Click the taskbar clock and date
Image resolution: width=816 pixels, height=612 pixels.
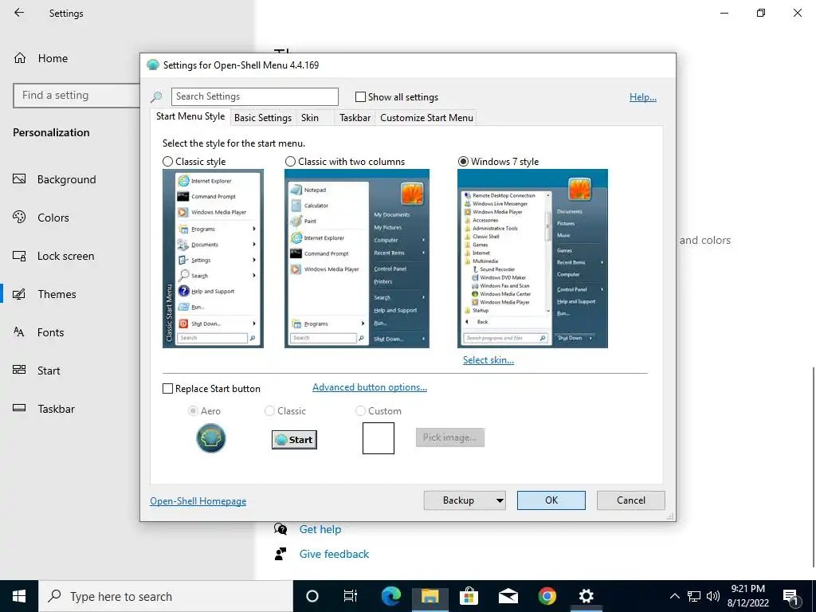pos(747,596)
